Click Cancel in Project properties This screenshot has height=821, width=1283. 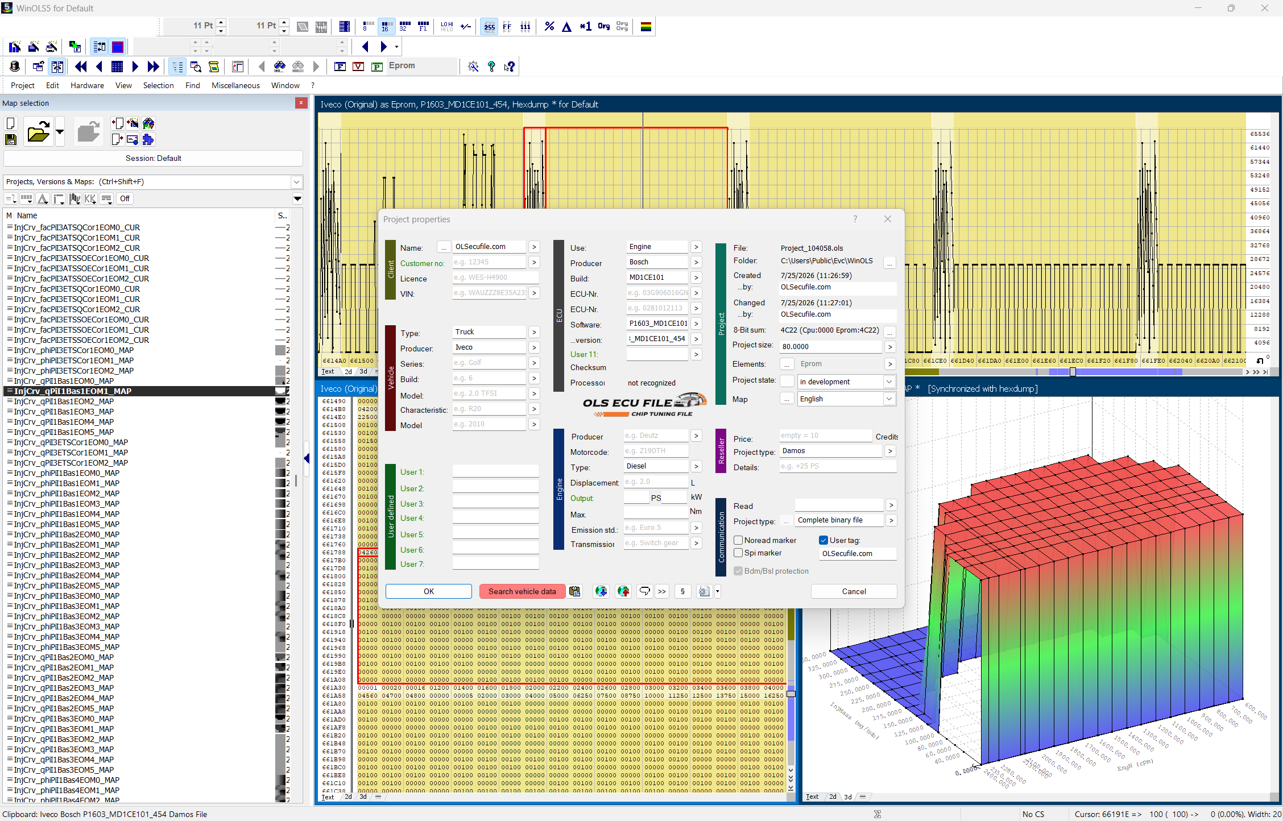click(x=854, y=591)
